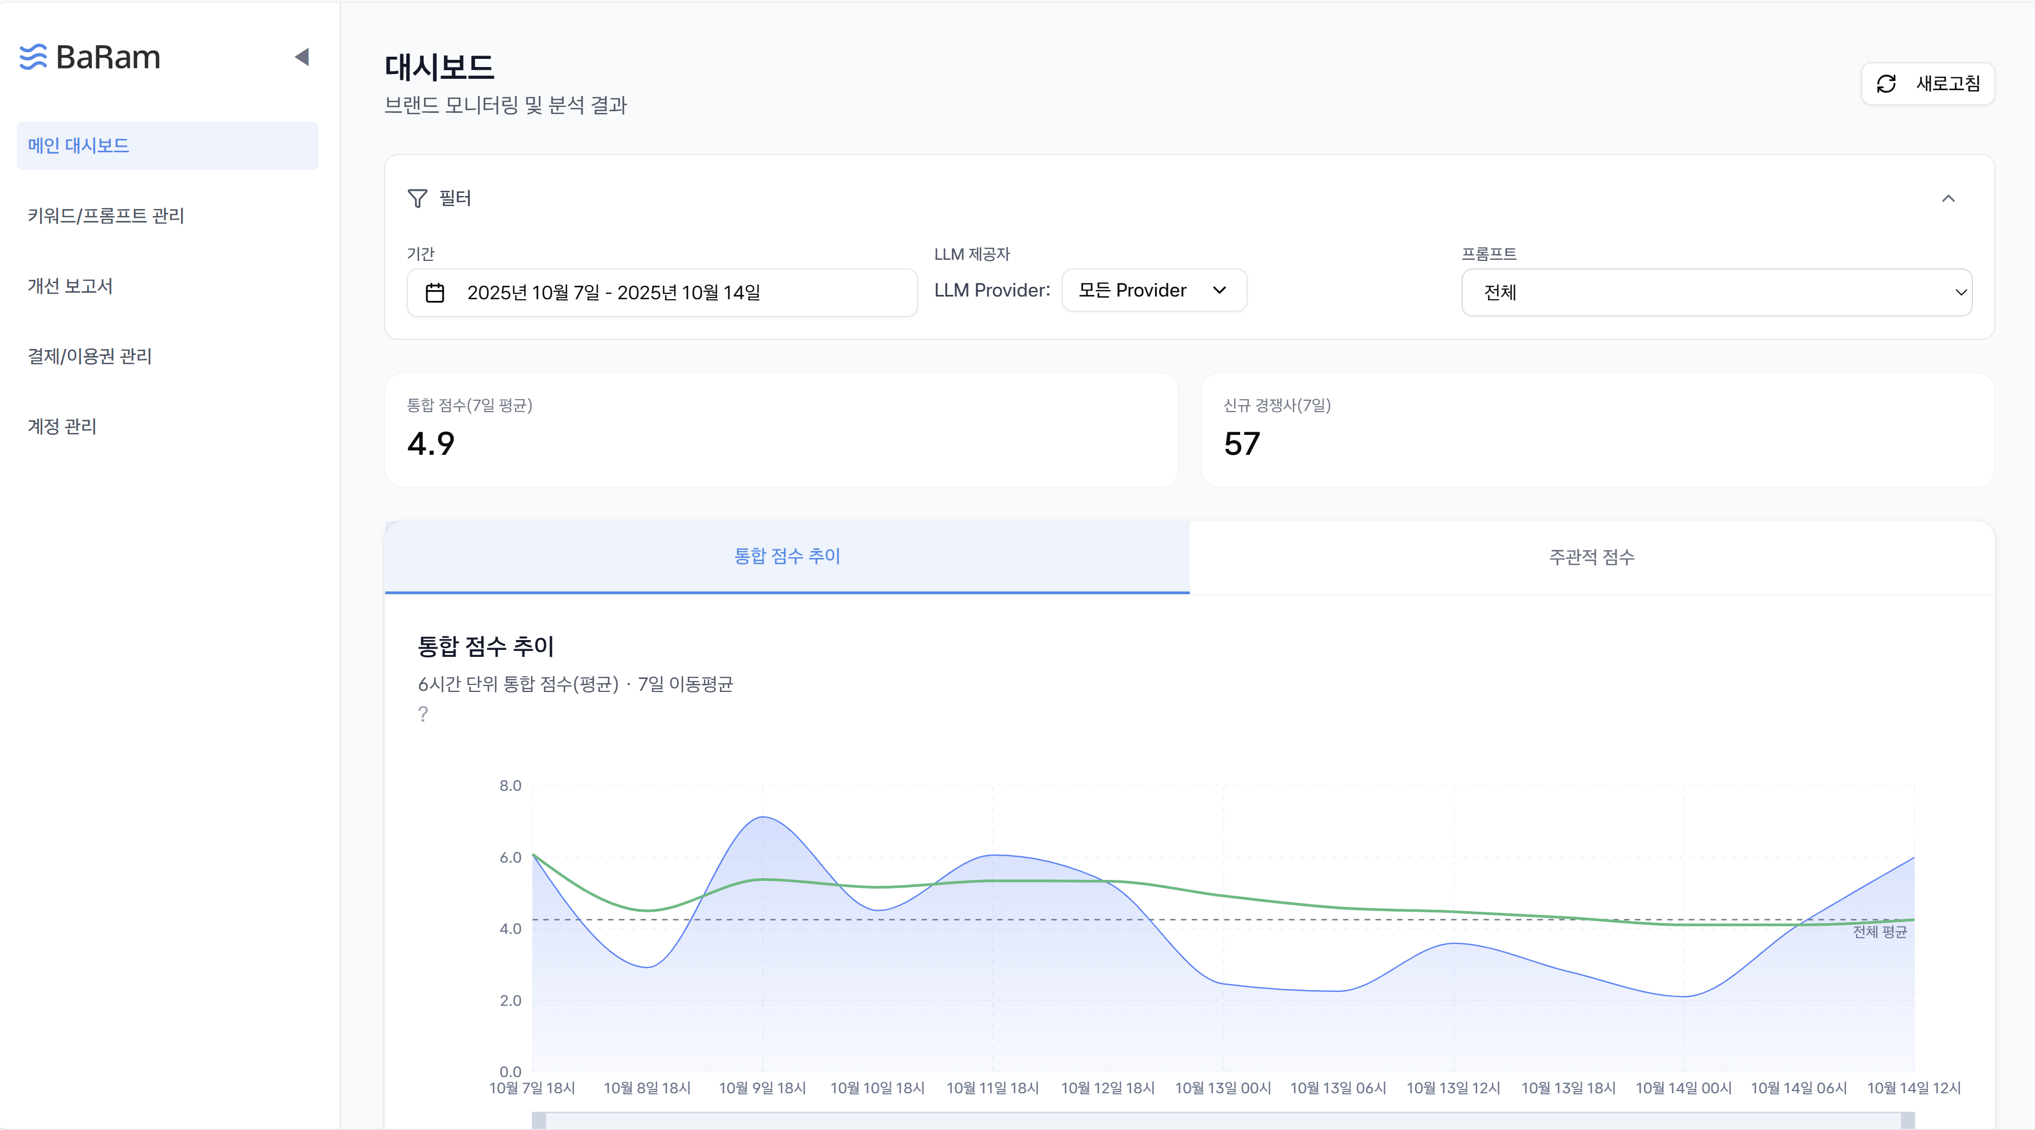Open the 프롬프트 전체 dropdown

[x=1717, y=291]
